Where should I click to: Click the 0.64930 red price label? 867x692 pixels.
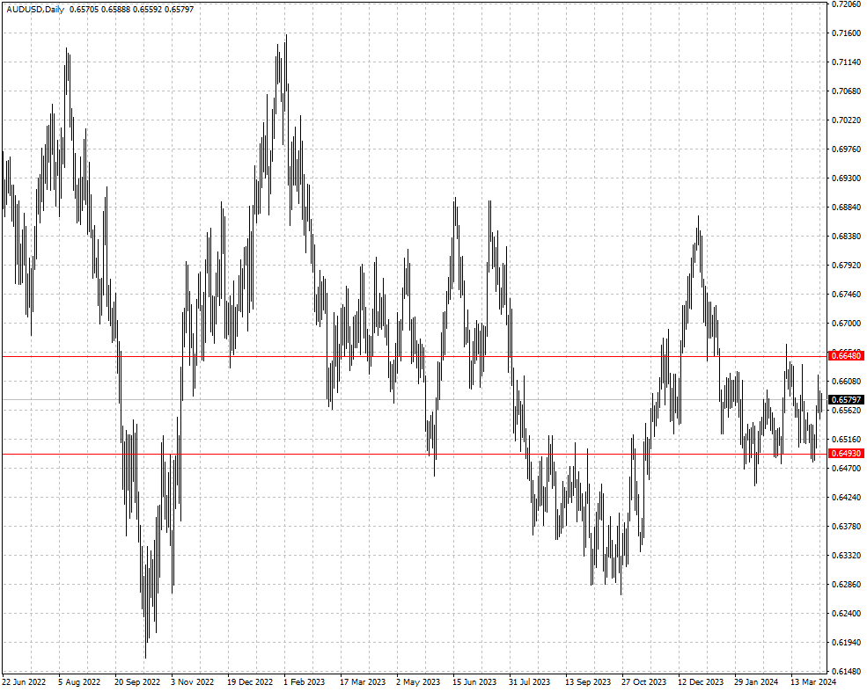pos(847,454)
